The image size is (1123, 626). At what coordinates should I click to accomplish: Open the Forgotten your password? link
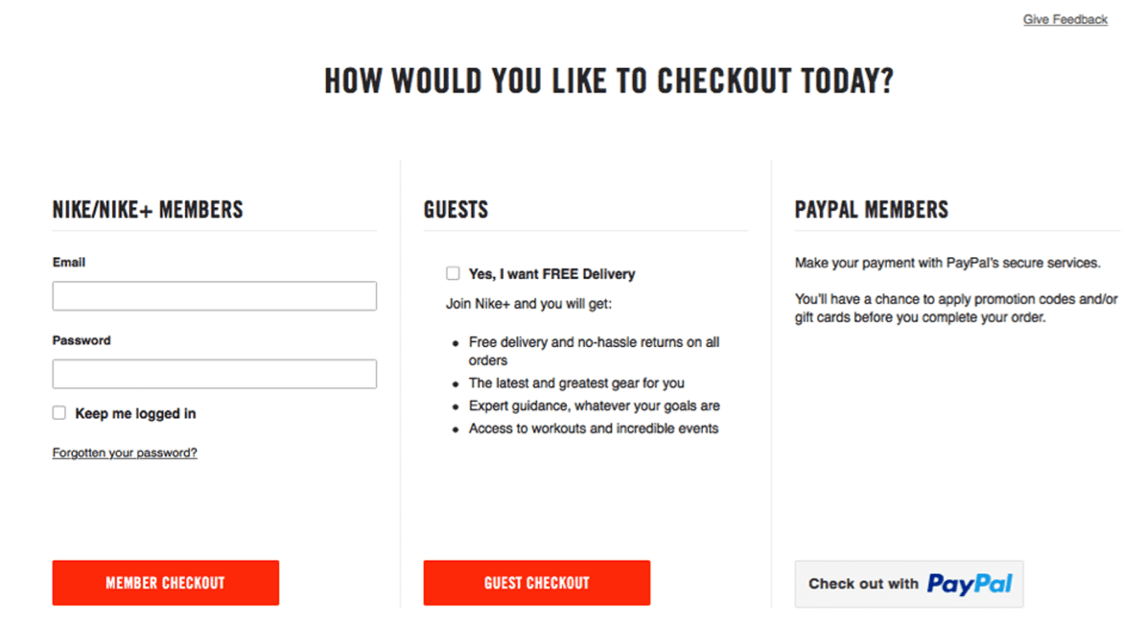(124, 453)
